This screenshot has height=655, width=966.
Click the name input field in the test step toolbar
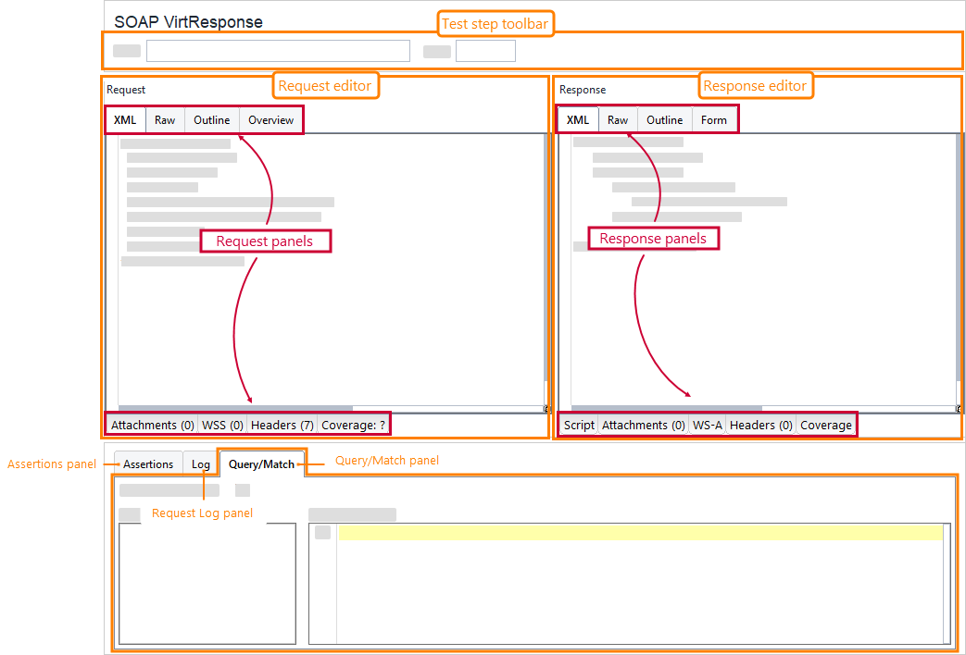(277, 50)
